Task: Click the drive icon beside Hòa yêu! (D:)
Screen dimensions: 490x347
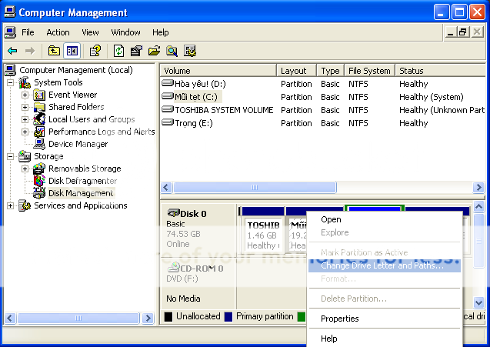Action: (x=168, y=83)
